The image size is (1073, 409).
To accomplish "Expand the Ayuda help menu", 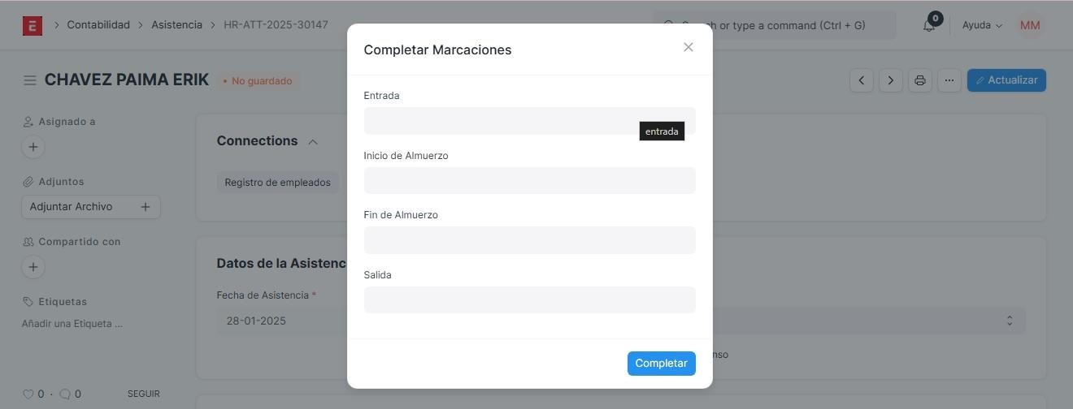I will (x=982, y=25).
